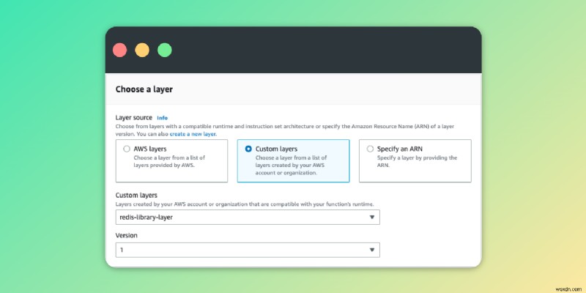Click the dropdown arrow of the Version field
Screen dimensions: 586x293
[372, 250]
